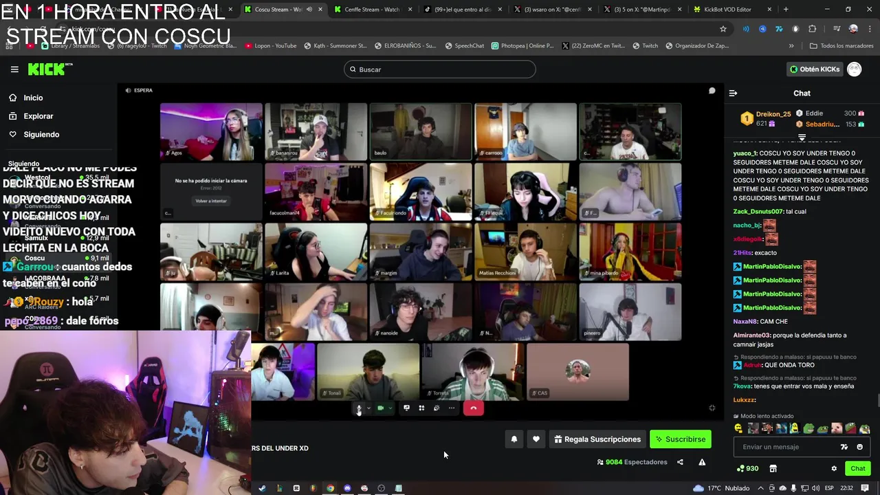
Task: Click the ESP language indicator in taskbar
Action: click(829, 488)
